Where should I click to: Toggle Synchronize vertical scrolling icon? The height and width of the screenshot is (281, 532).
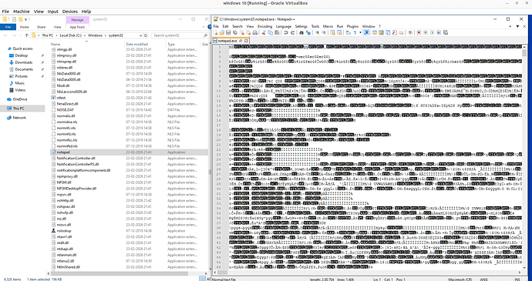332,32
